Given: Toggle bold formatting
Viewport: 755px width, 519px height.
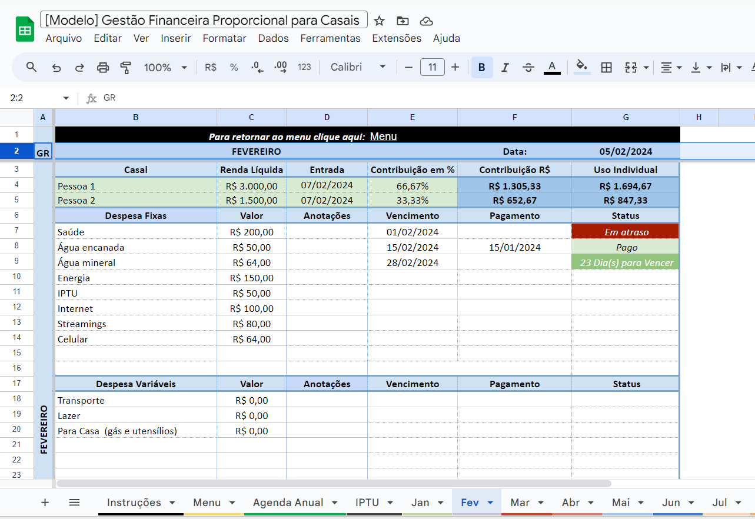Looking at the screenshot, I should coord(482,67).
